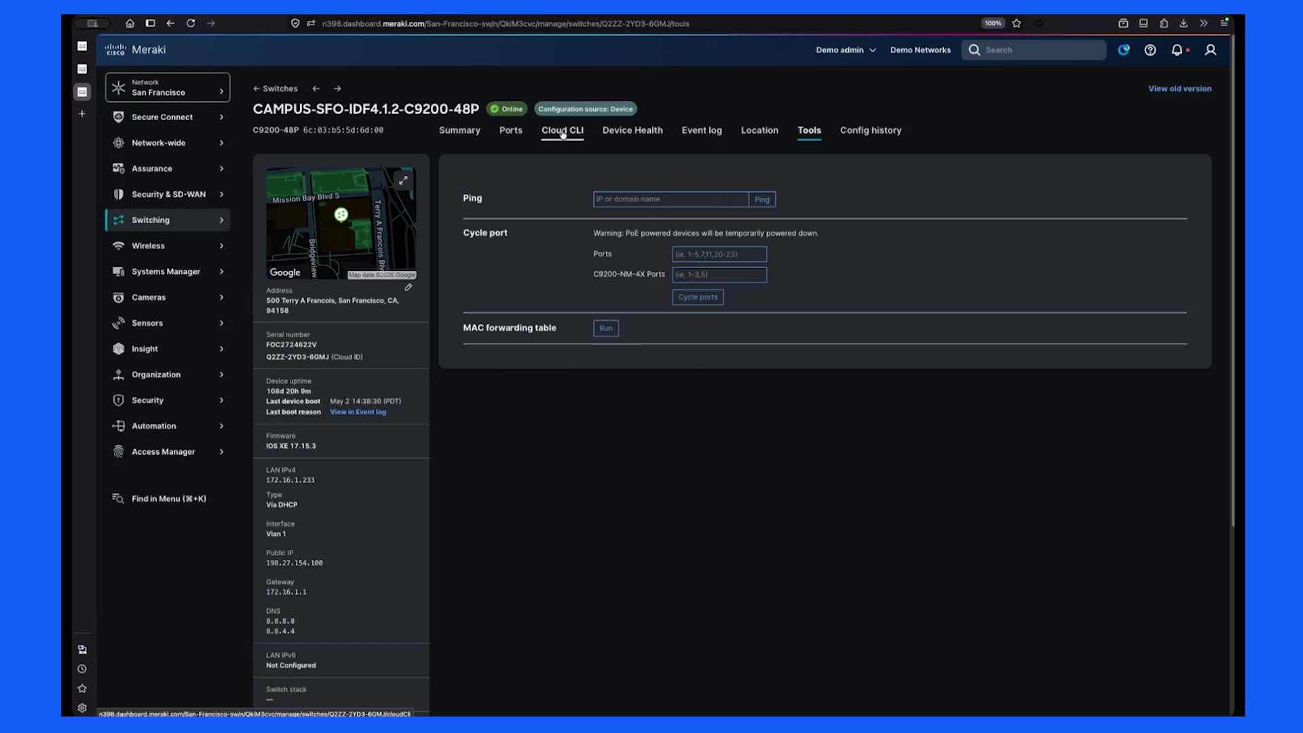
Task: Click the browser downloads icon
Action: pyautogui.click(x=1184, y=23)
